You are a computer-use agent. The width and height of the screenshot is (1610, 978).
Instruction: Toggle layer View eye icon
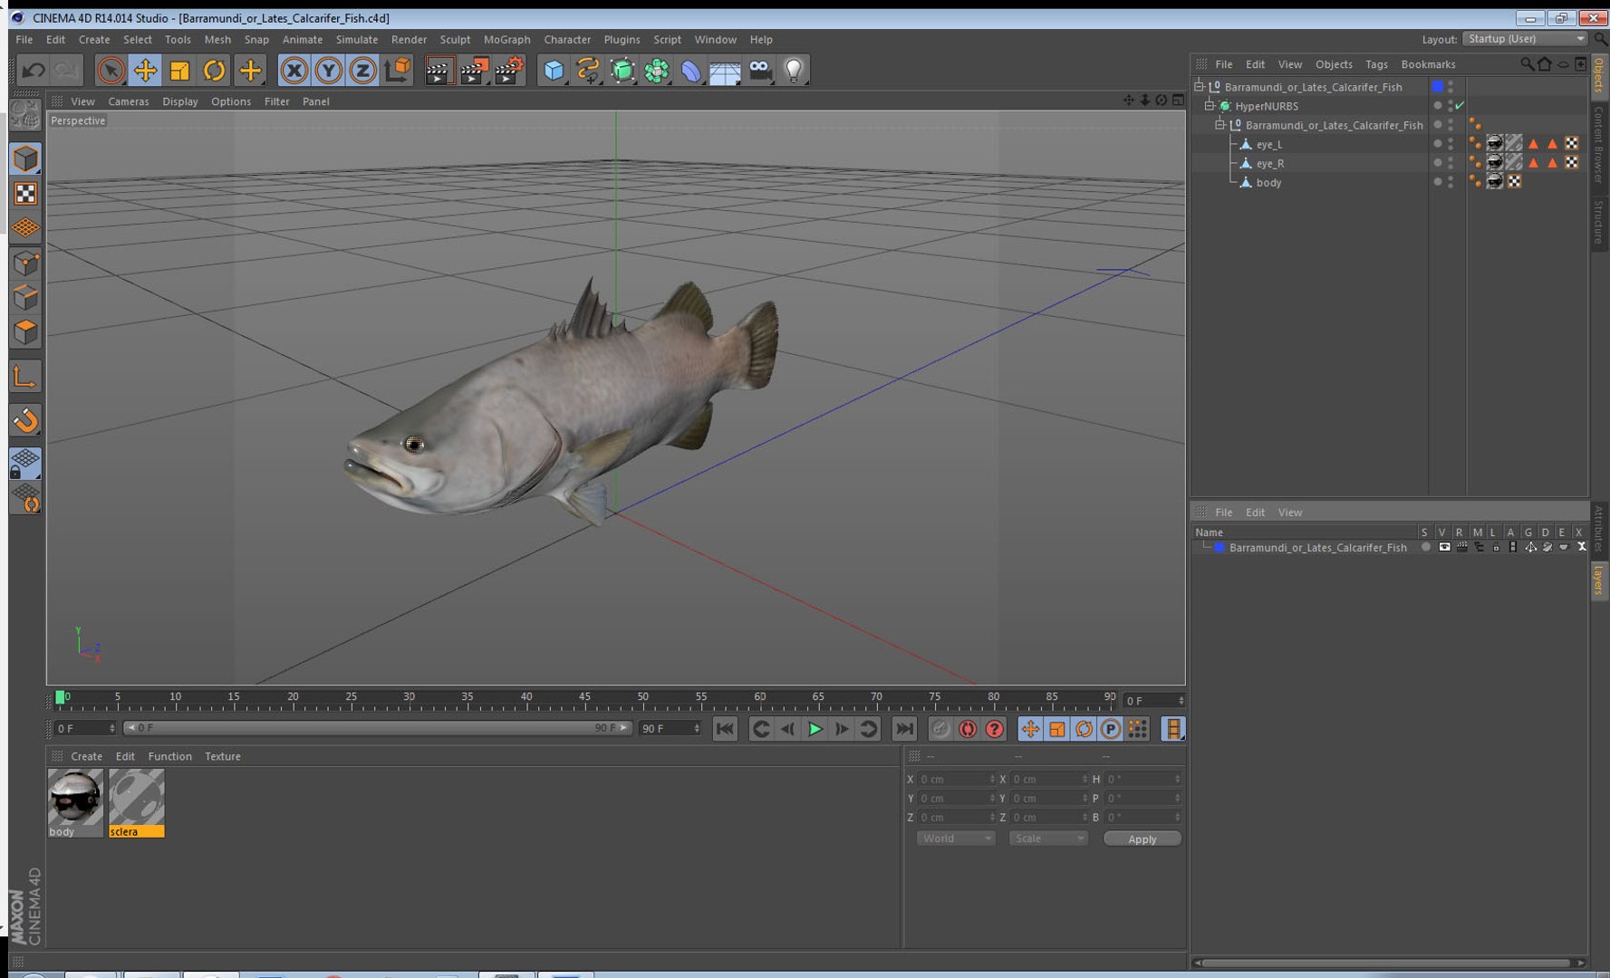[1444, 548]
